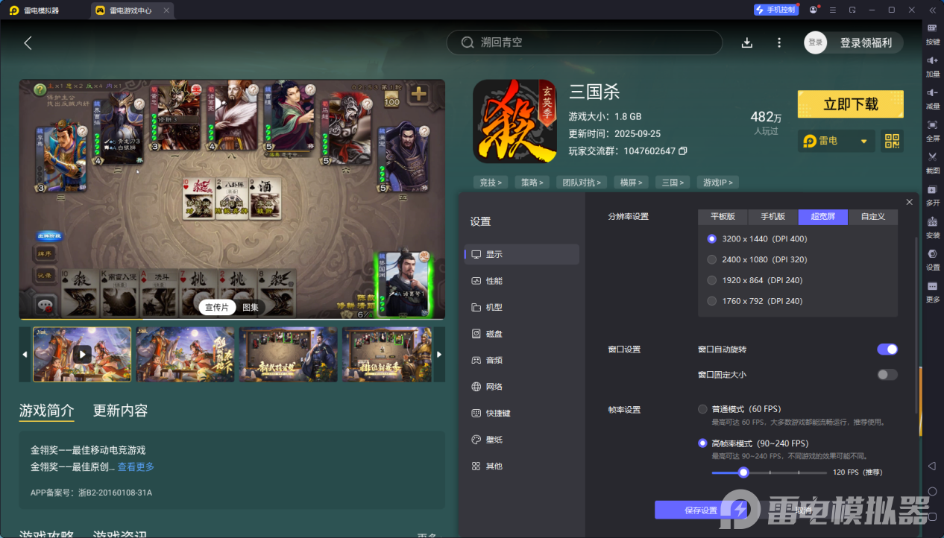Click the QR code icon
This screenshot has width=944, height=538.
(892, 141)
